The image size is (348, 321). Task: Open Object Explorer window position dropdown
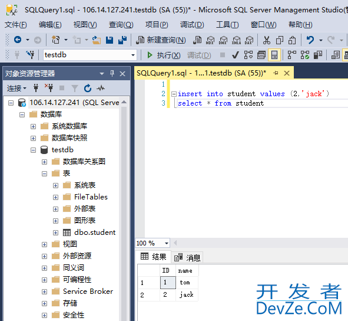tap(102, 73)
